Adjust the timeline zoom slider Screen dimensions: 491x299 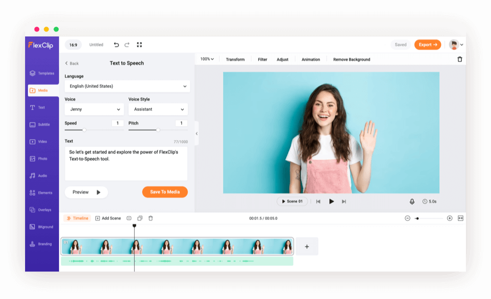pos(417,218)
